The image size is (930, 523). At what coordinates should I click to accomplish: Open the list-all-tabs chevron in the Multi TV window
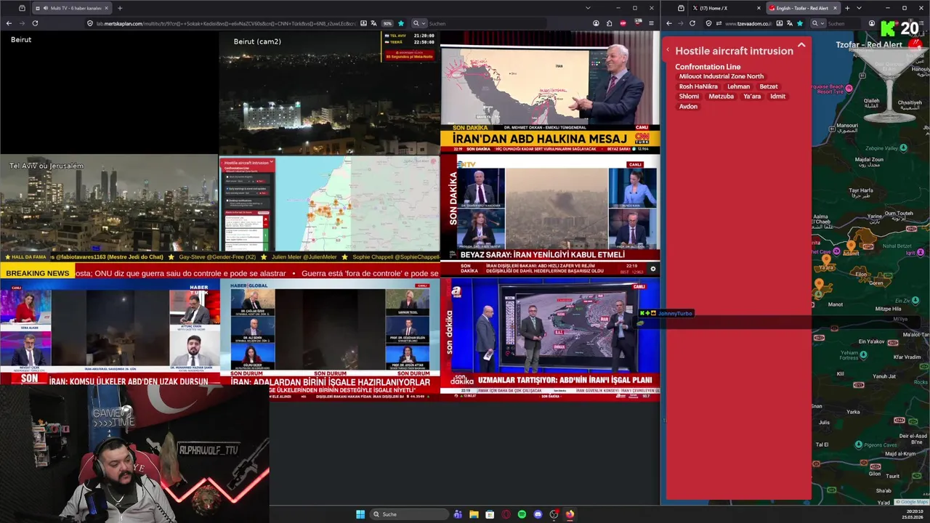tap(588, 8)
